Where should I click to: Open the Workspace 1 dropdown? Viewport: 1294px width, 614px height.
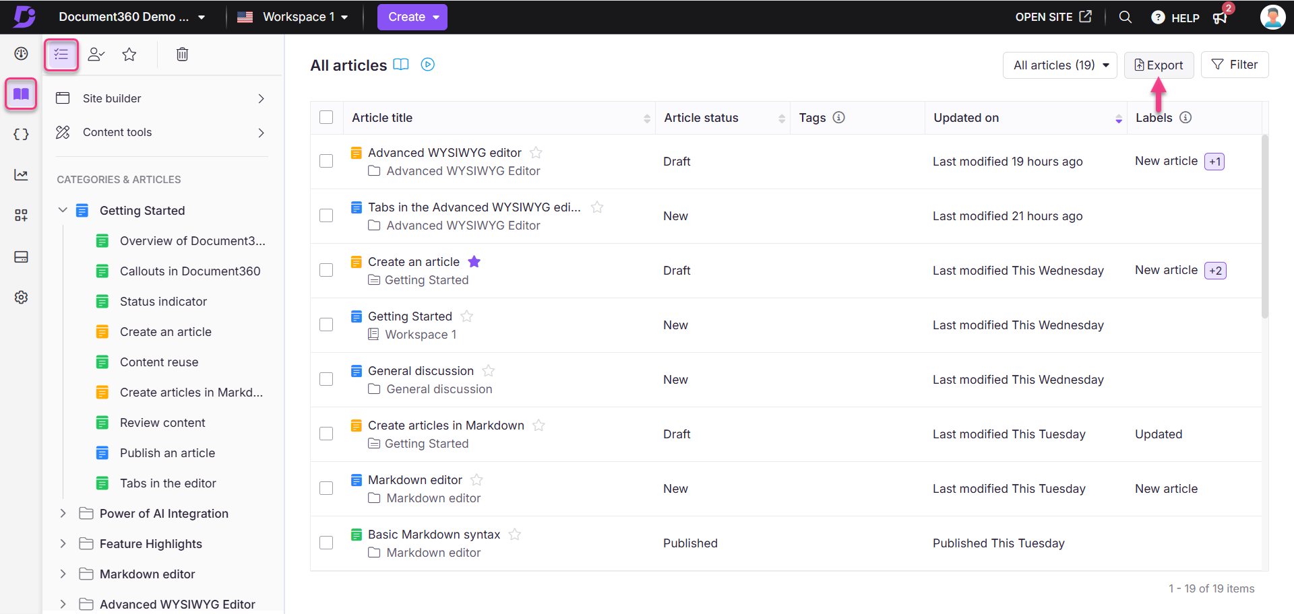point(292,17)
